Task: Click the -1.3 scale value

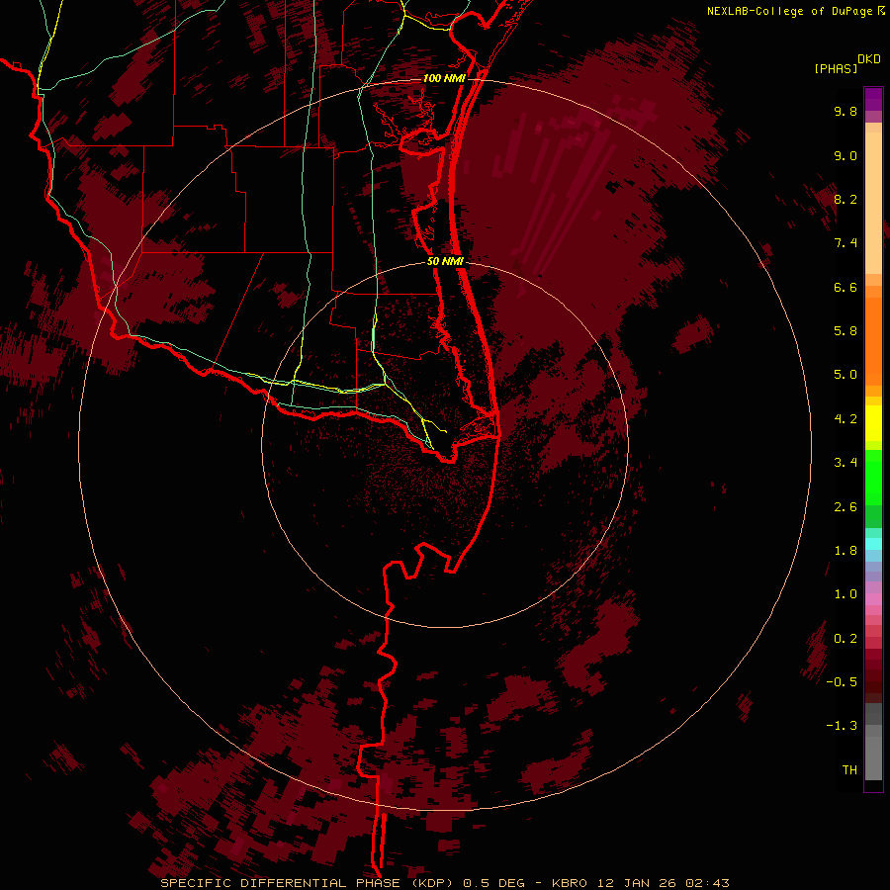Action: pos(842,726)
